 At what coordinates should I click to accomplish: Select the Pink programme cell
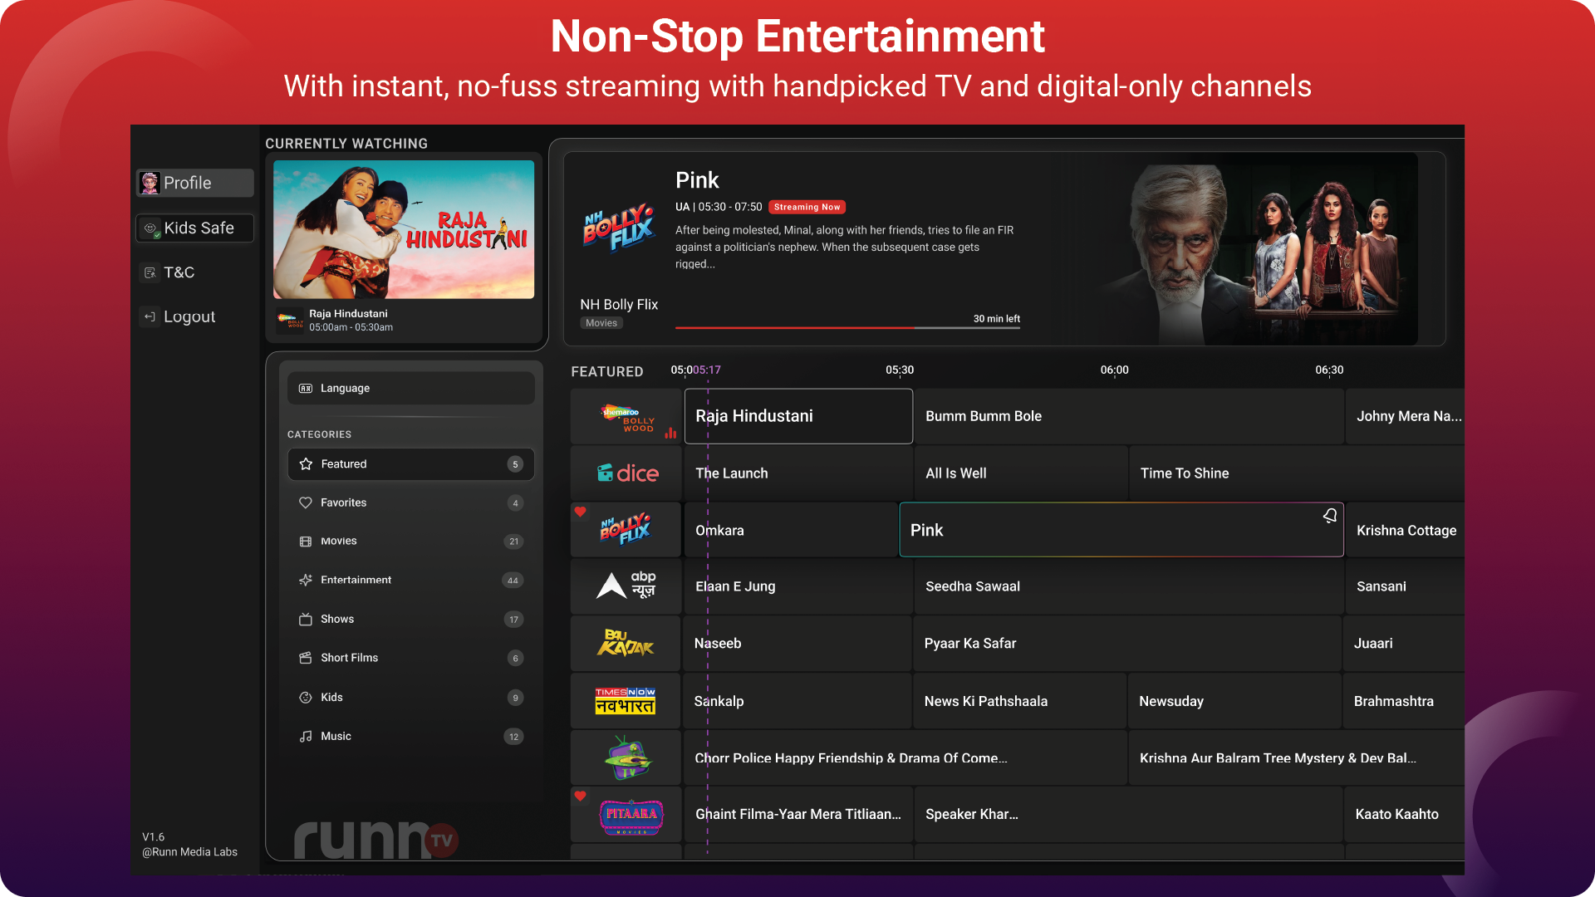1121,530
